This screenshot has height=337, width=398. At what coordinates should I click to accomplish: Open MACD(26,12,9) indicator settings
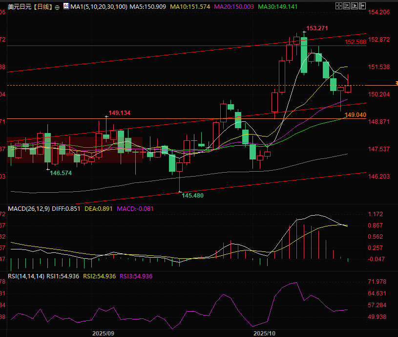(29, 209)
